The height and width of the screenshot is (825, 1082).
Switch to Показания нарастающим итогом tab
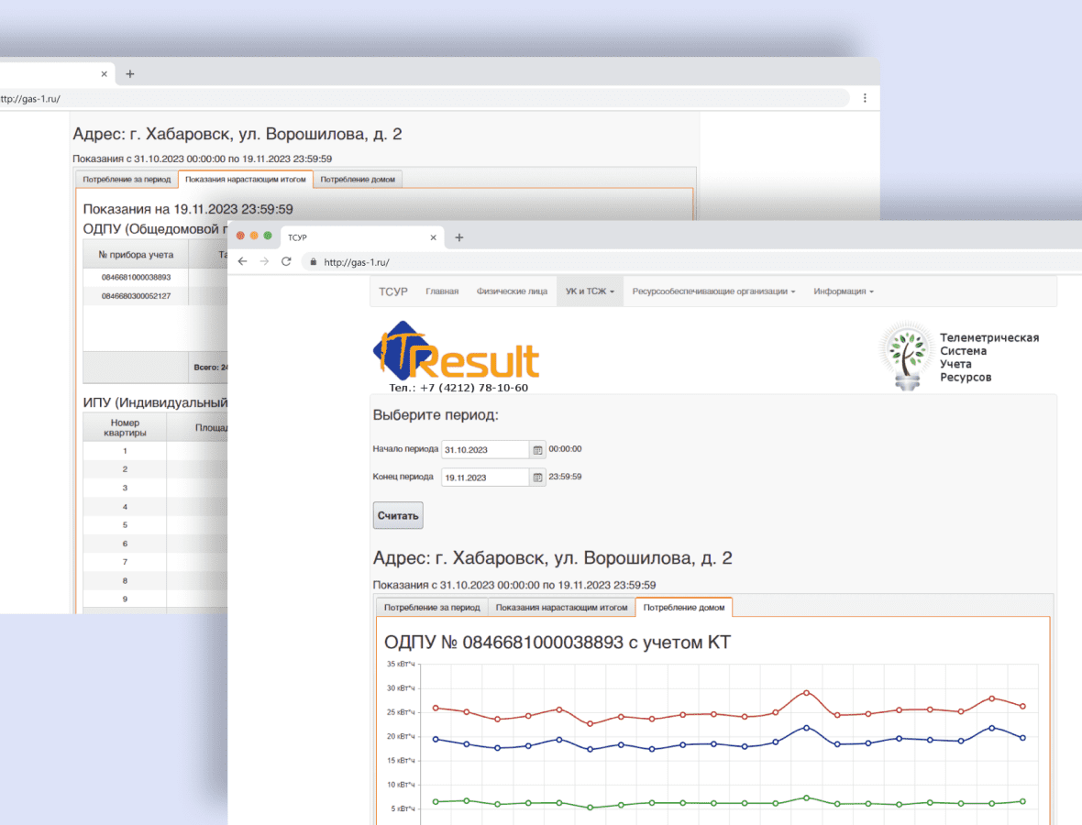(560, 608)
